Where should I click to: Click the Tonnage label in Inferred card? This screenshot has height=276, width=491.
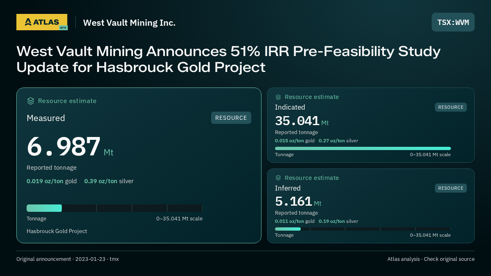284,235
